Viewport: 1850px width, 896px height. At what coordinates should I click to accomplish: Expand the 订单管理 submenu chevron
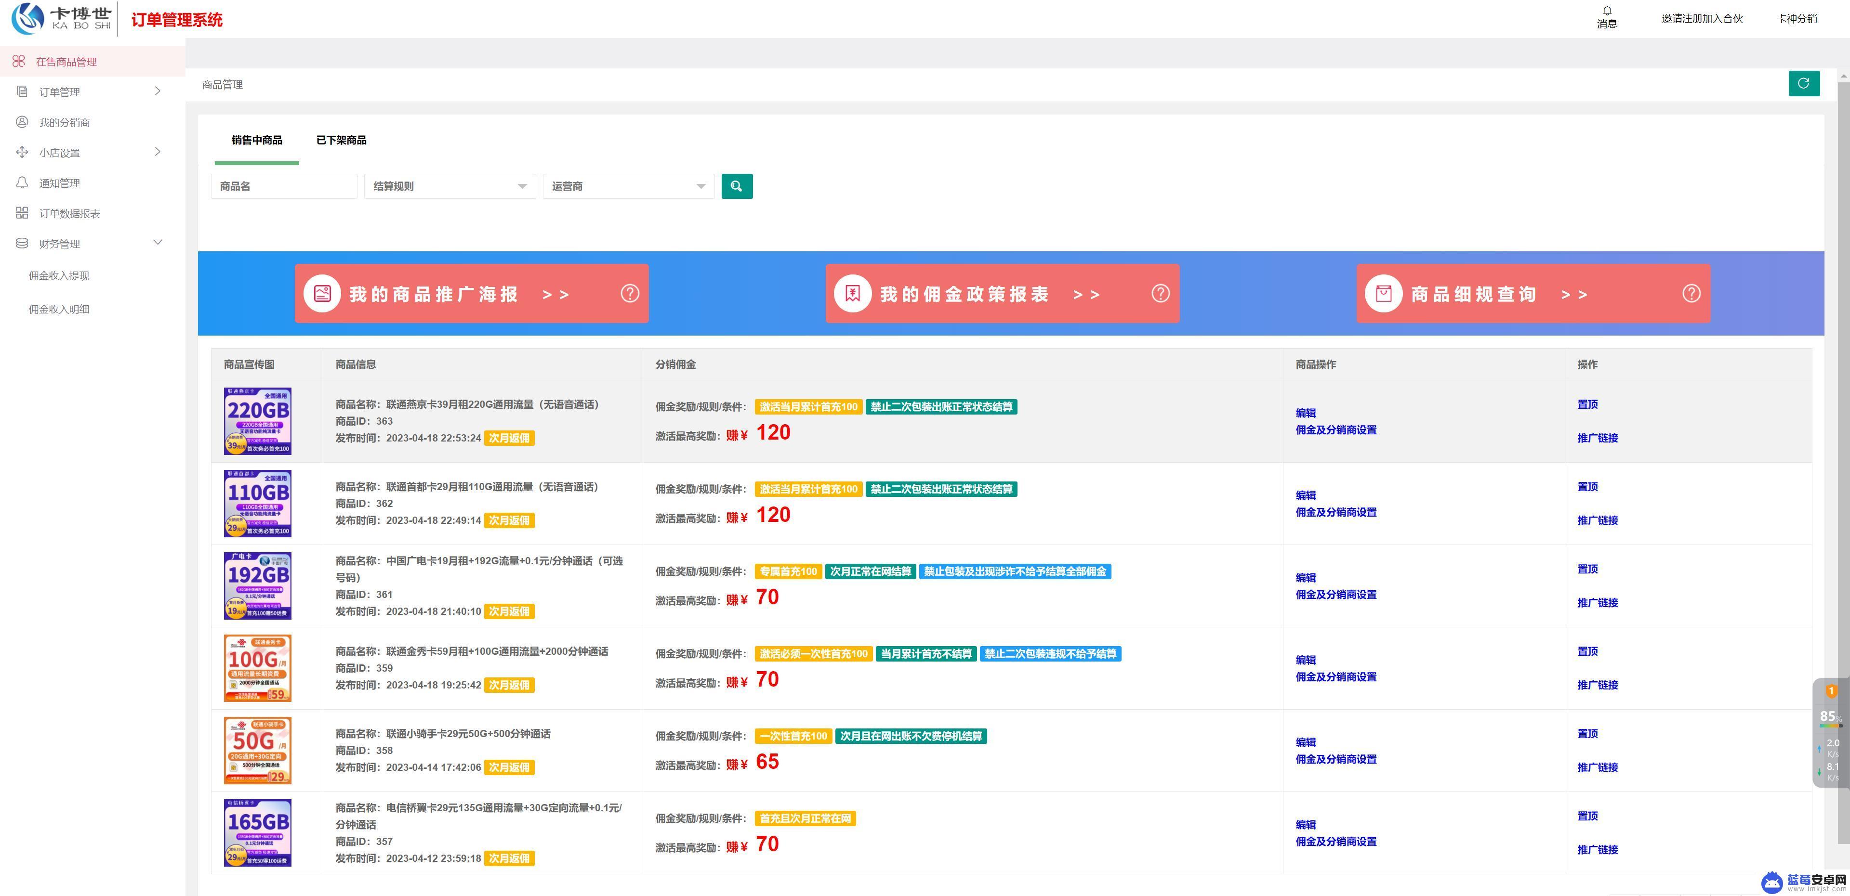pos(158,91)
